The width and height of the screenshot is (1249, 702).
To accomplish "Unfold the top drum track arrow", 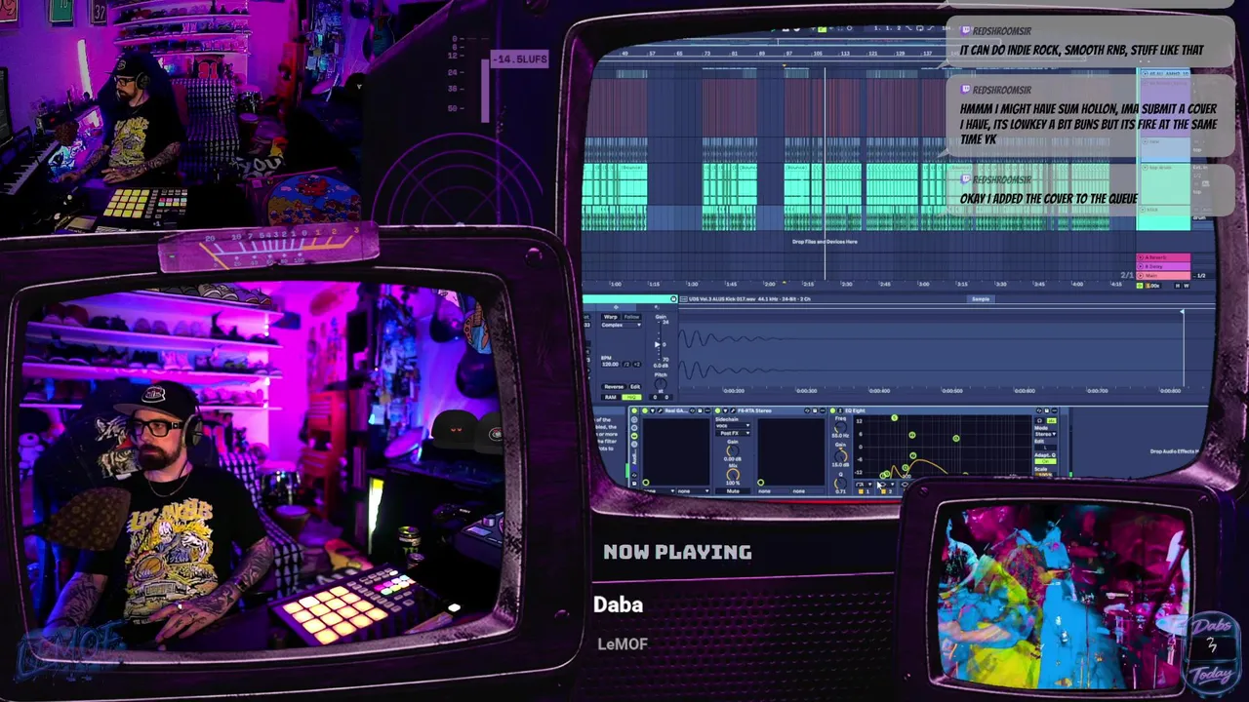I will pyautogui.click(x=1145, y=168).
